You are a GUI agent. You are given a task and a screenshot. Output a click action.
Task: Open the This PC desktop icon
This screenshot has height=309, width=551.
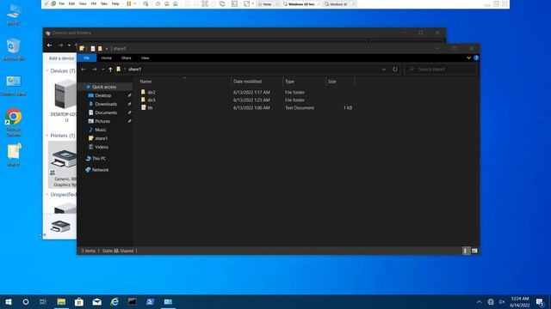pos(14,15)
